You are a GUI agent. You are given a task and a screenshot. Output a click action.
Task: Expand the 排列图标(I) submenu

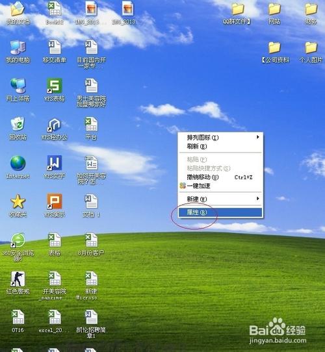(x=220, y=138)
